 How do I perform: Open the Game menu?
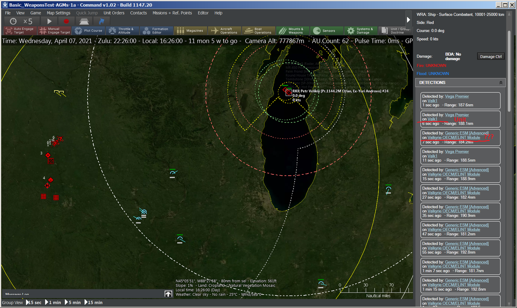pos(36,13)
